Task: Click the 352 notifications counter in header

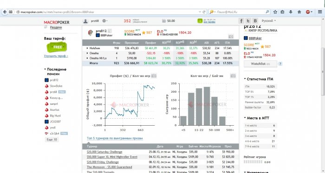Action: (127, 21)
